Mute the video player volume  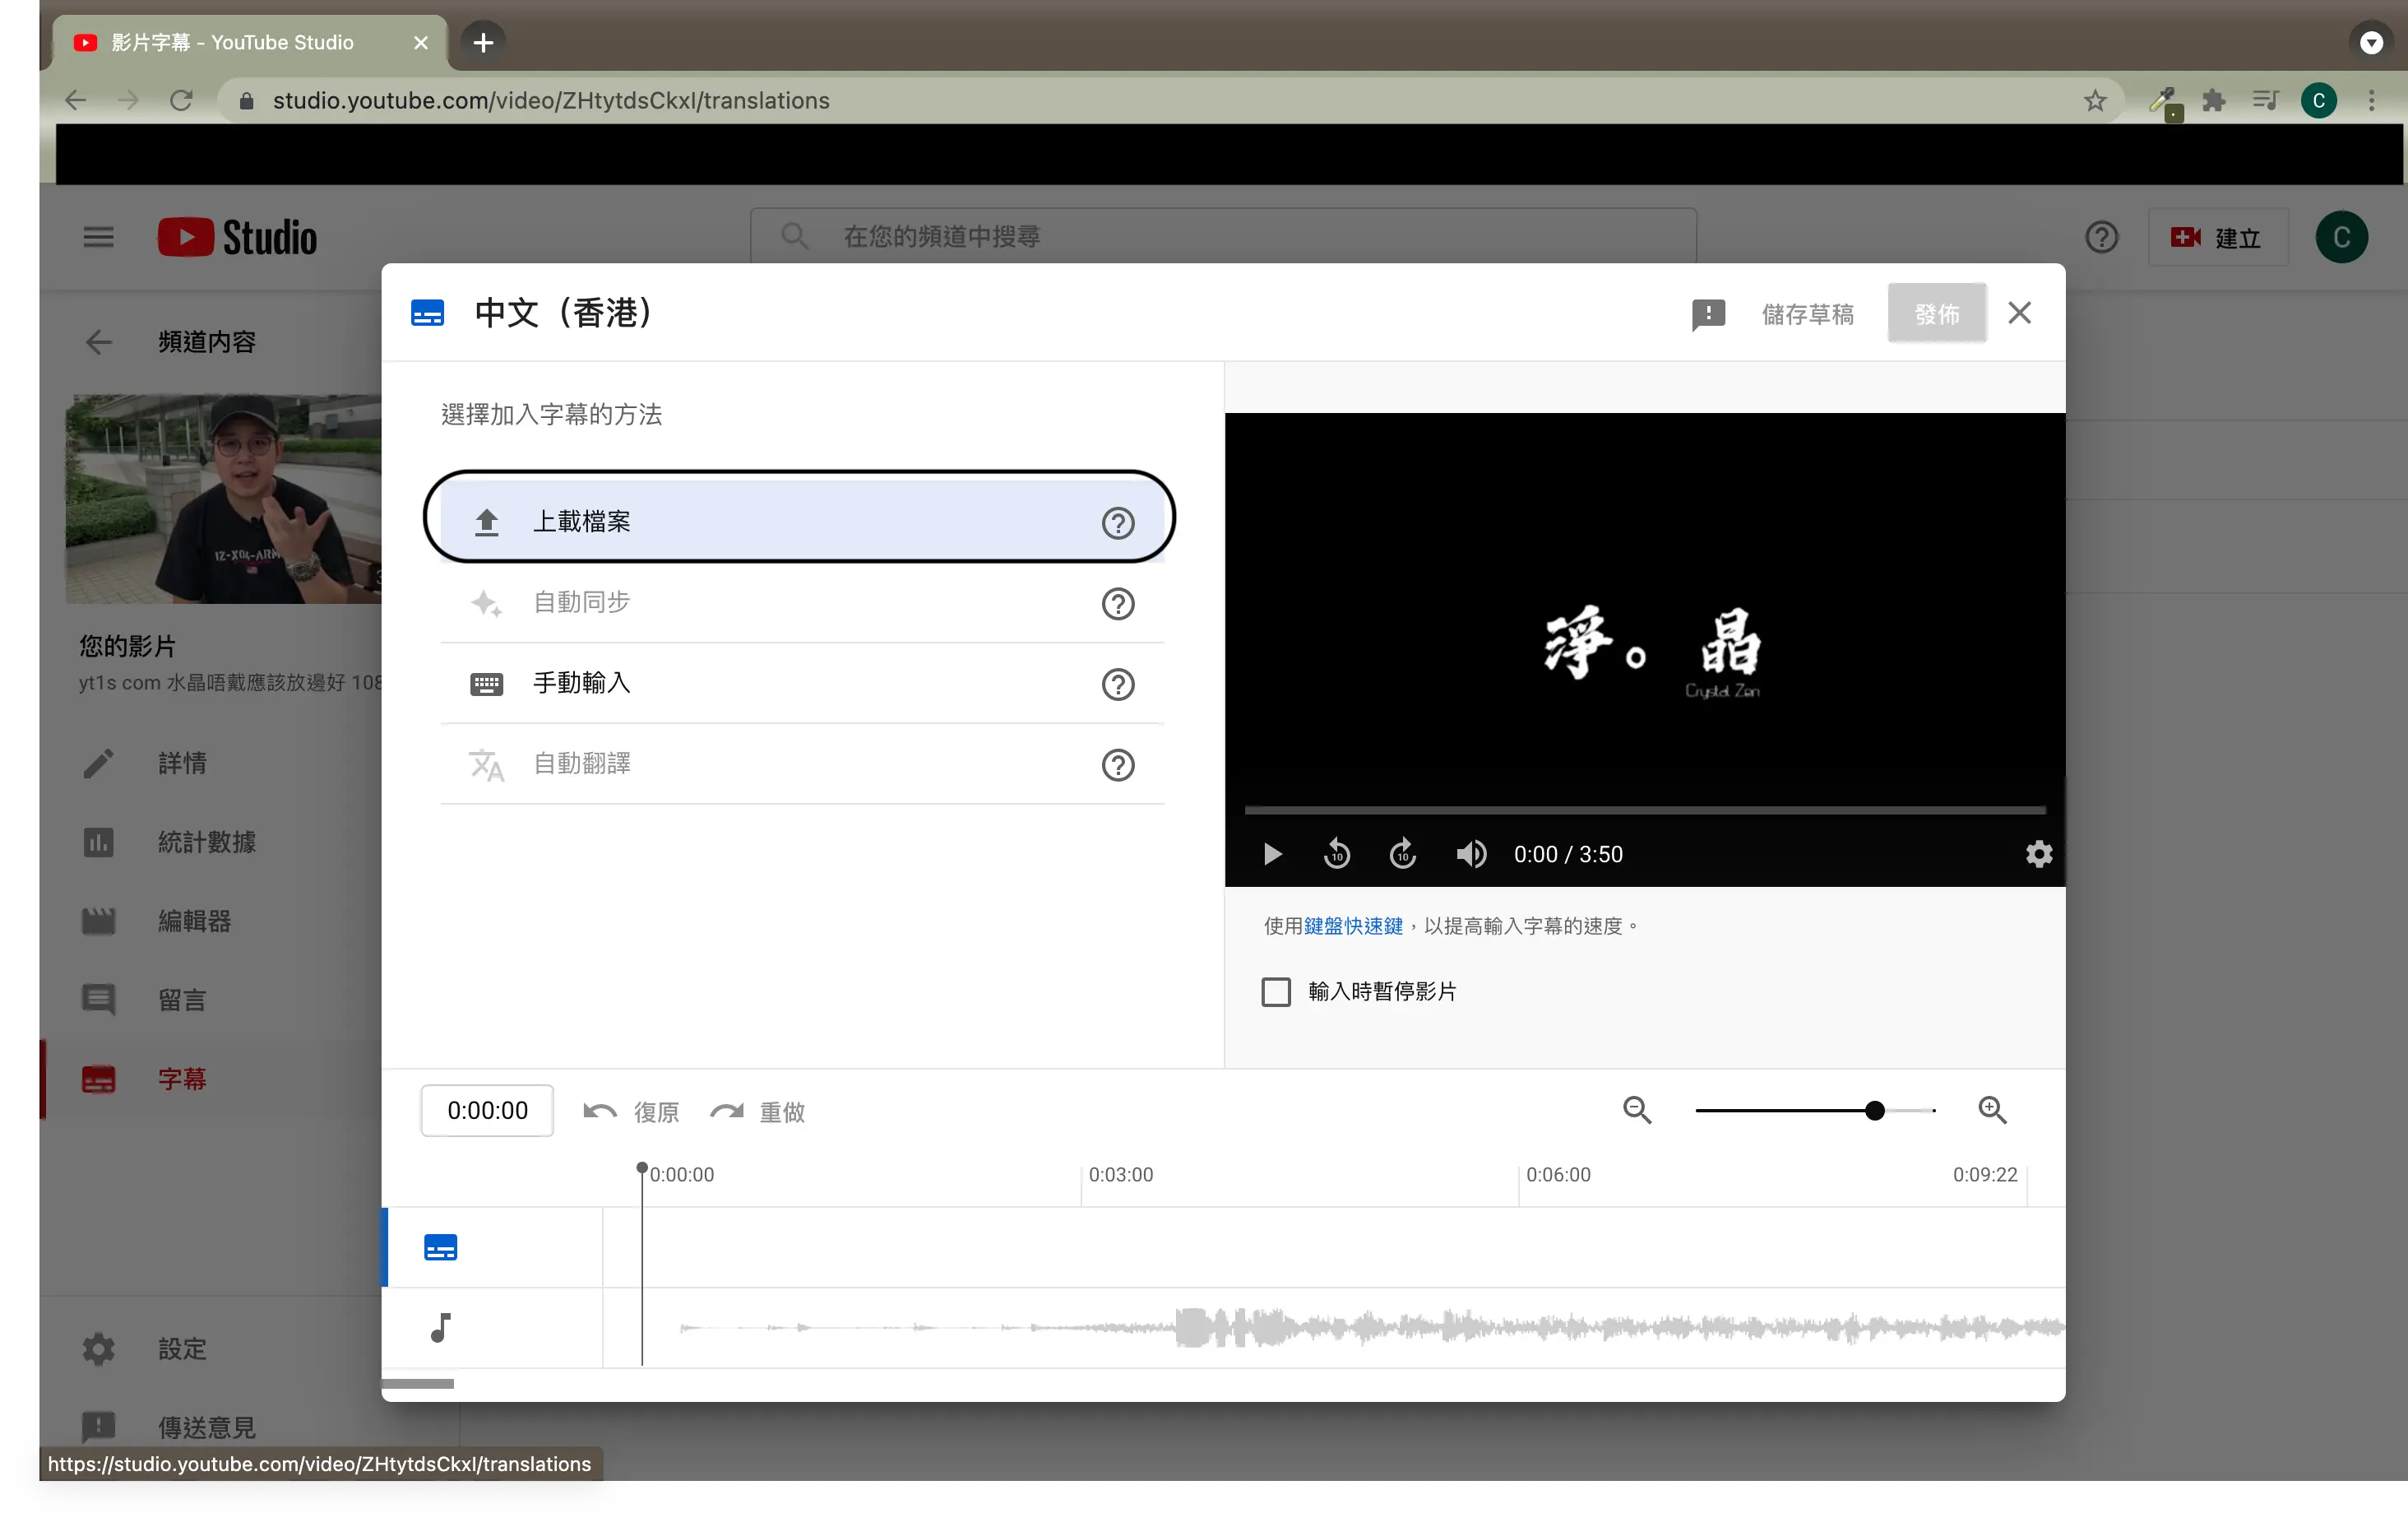point(1470,855)
